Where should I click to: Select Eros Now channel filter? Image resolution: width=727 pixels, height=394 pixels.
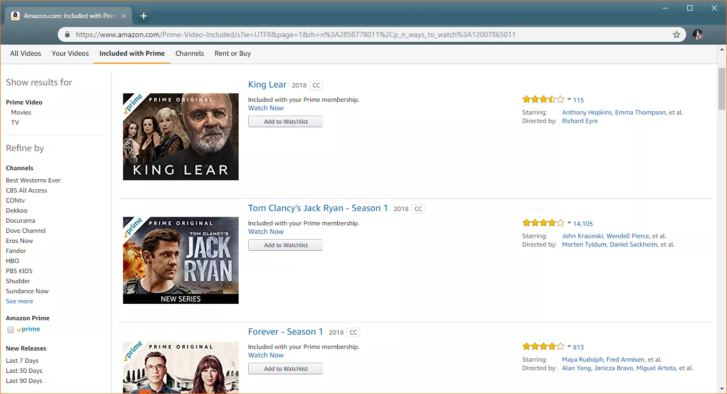[x=20, y=241]
